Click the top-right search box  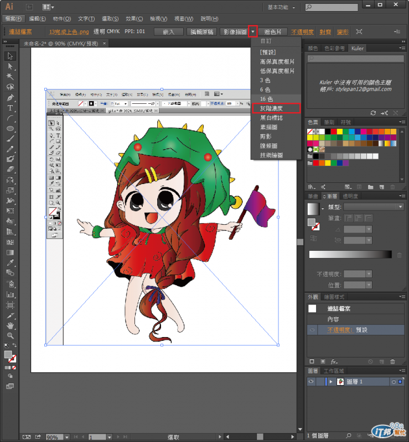point(332,7)
